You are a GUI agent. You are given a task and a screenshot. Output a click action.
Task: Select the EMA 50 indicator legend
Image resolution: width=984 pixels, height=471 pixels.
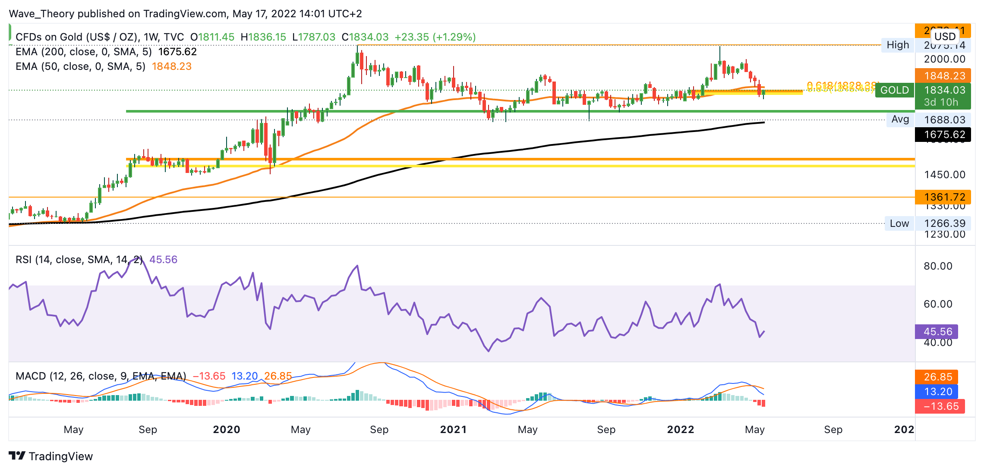click(x=80, y=66)
